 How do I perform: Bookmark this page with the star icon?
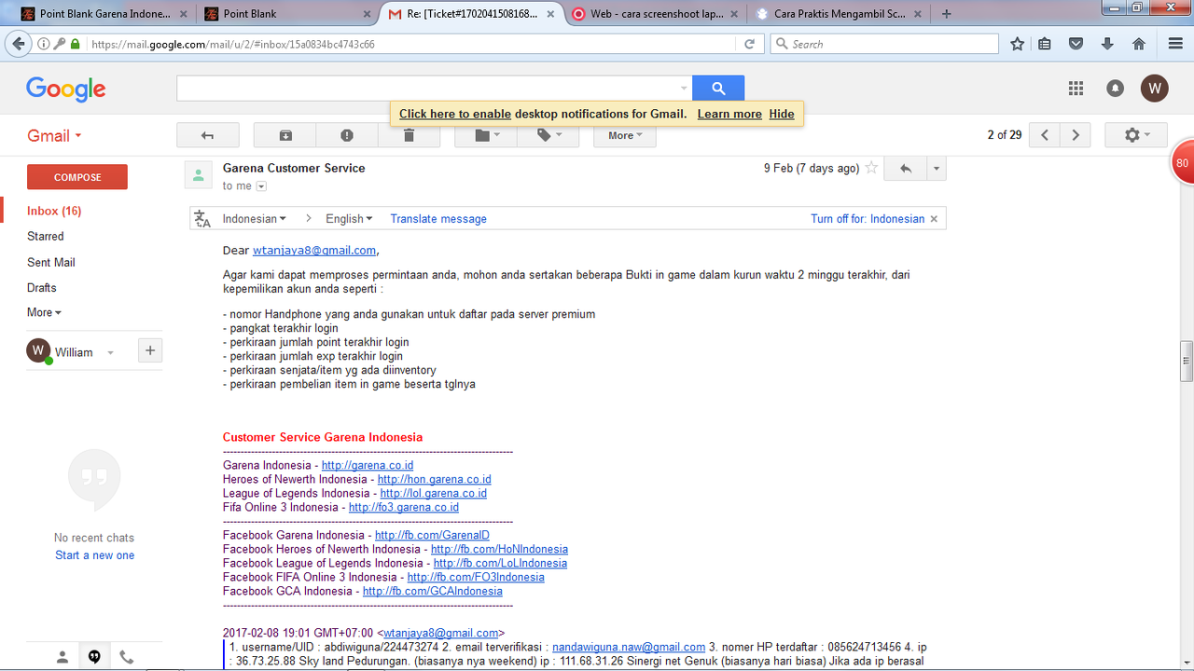pos(1018,44)
